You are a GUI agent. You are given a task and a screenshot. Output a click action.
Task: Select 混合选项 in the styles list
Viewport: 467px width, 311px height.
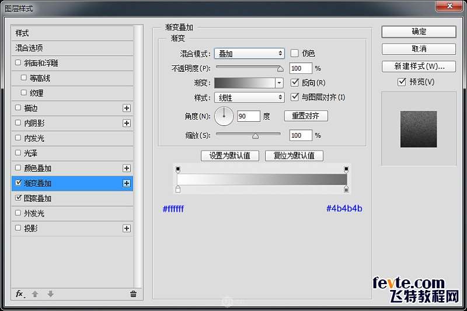(x=29, y=48)
